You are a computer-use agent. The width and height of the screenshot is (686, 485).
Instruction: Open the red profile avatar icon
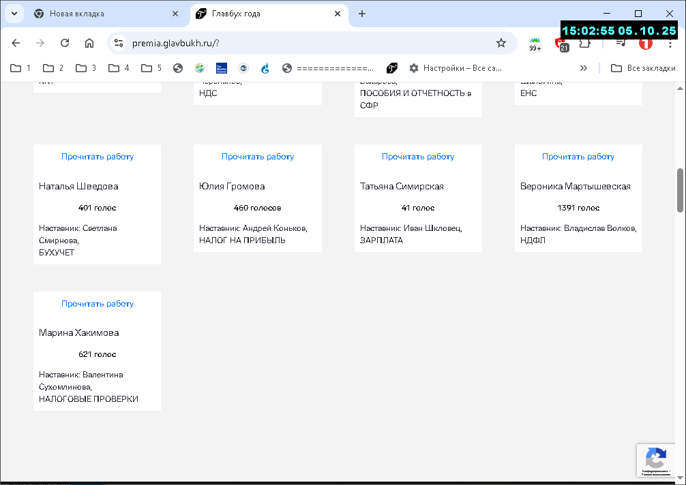pos(646,43)
